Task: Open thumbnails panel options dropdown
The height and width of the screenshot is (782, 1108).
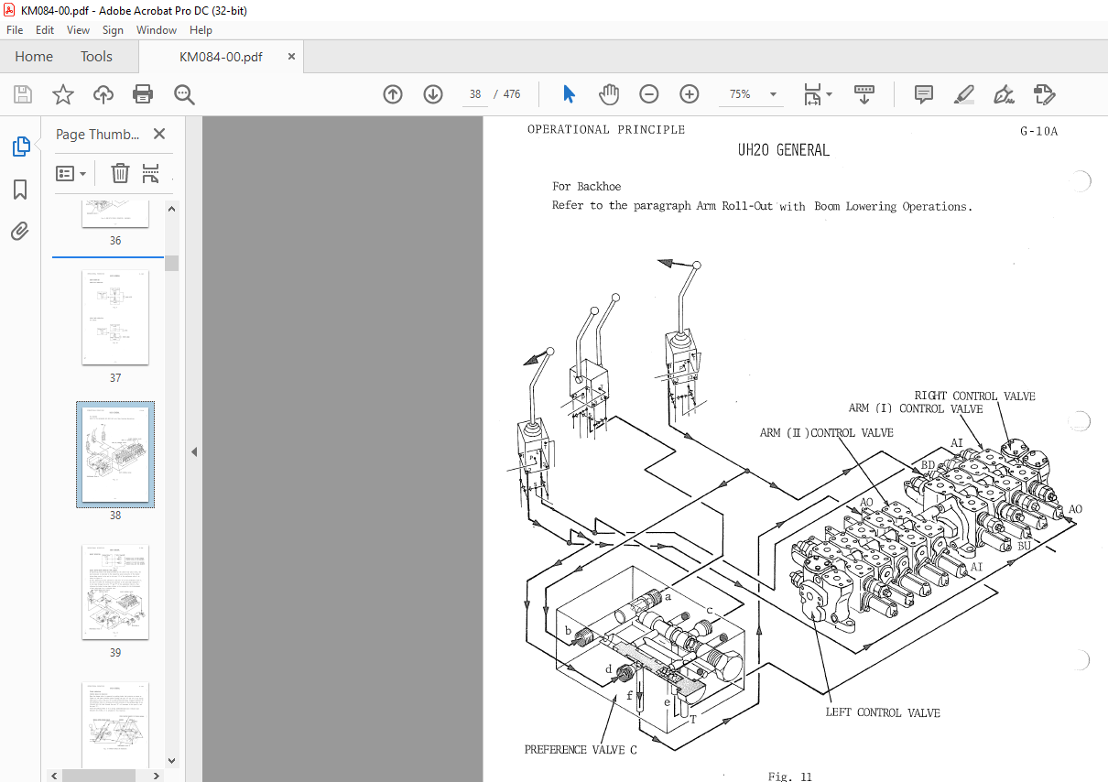Action: pyautogui.click(x=71, y=173)
